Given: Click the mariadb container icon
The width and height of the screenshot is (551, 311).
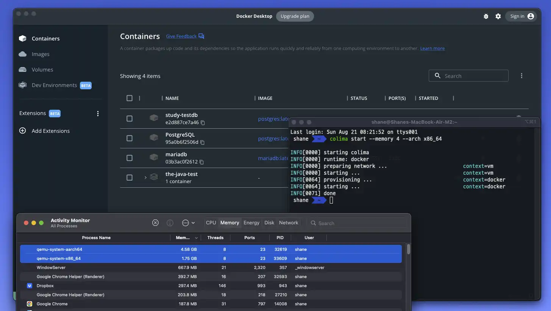Looking at the screenshot, I should point(154,157).
